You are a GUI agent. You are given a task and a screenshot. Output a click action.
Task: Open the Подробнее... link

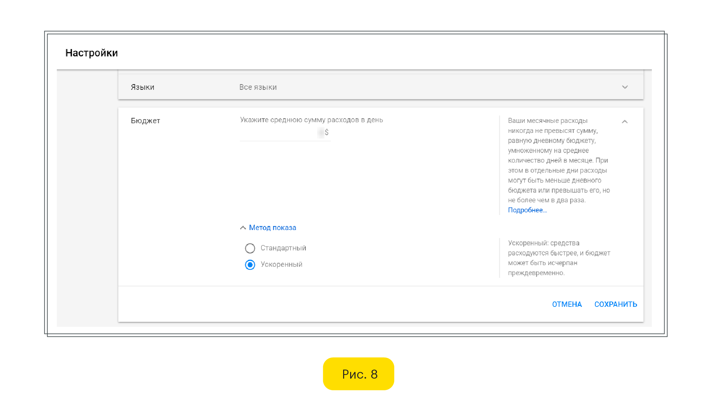[527, 210]
